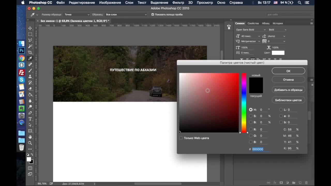The image size is (331, 186).
Task: Open 'Образец' Все слои dropdown
Action: click(126, 14)
